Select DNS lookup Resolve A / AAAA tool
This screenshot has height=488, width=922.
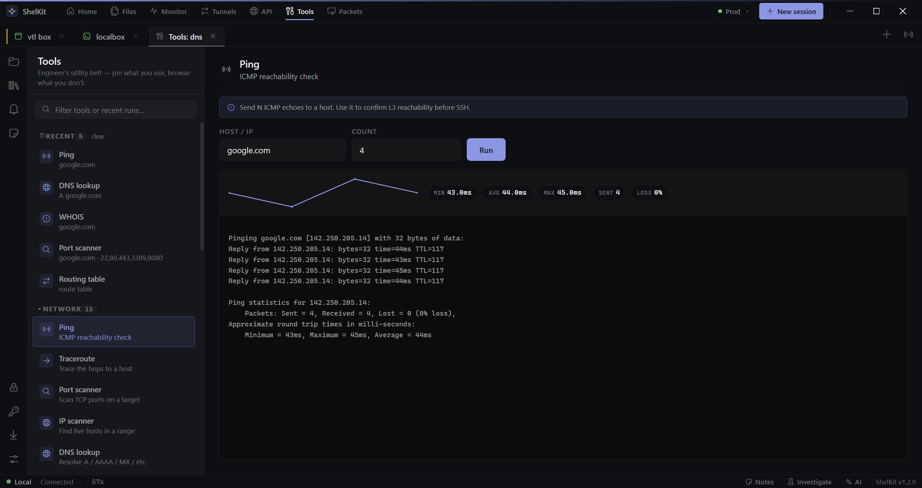(x=114, y=457)
